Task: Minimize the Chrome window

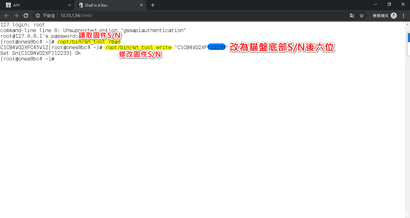Action: click(x=375, y=4)
